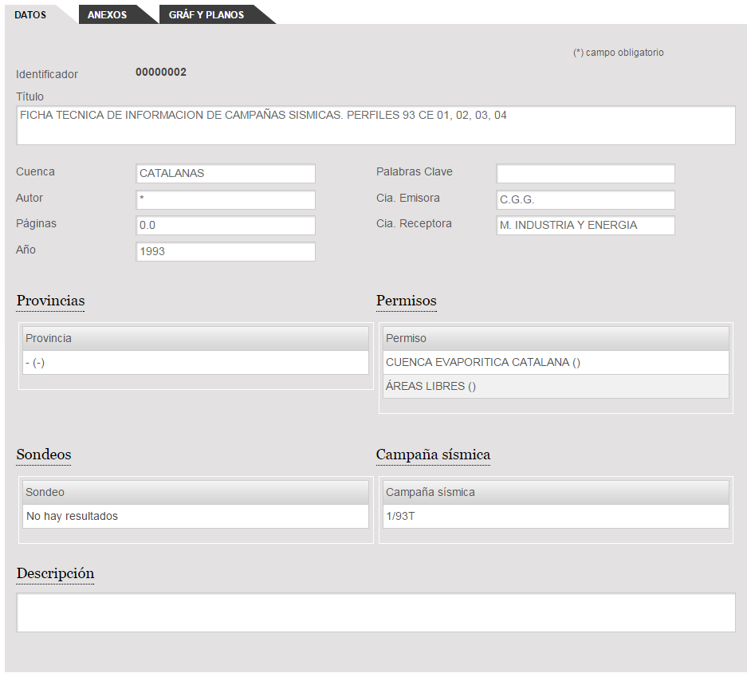Select the Cia. Receptora input field
Image resolution: width=751 pixels, height=677 pixels.
click(x=585, y=226)
